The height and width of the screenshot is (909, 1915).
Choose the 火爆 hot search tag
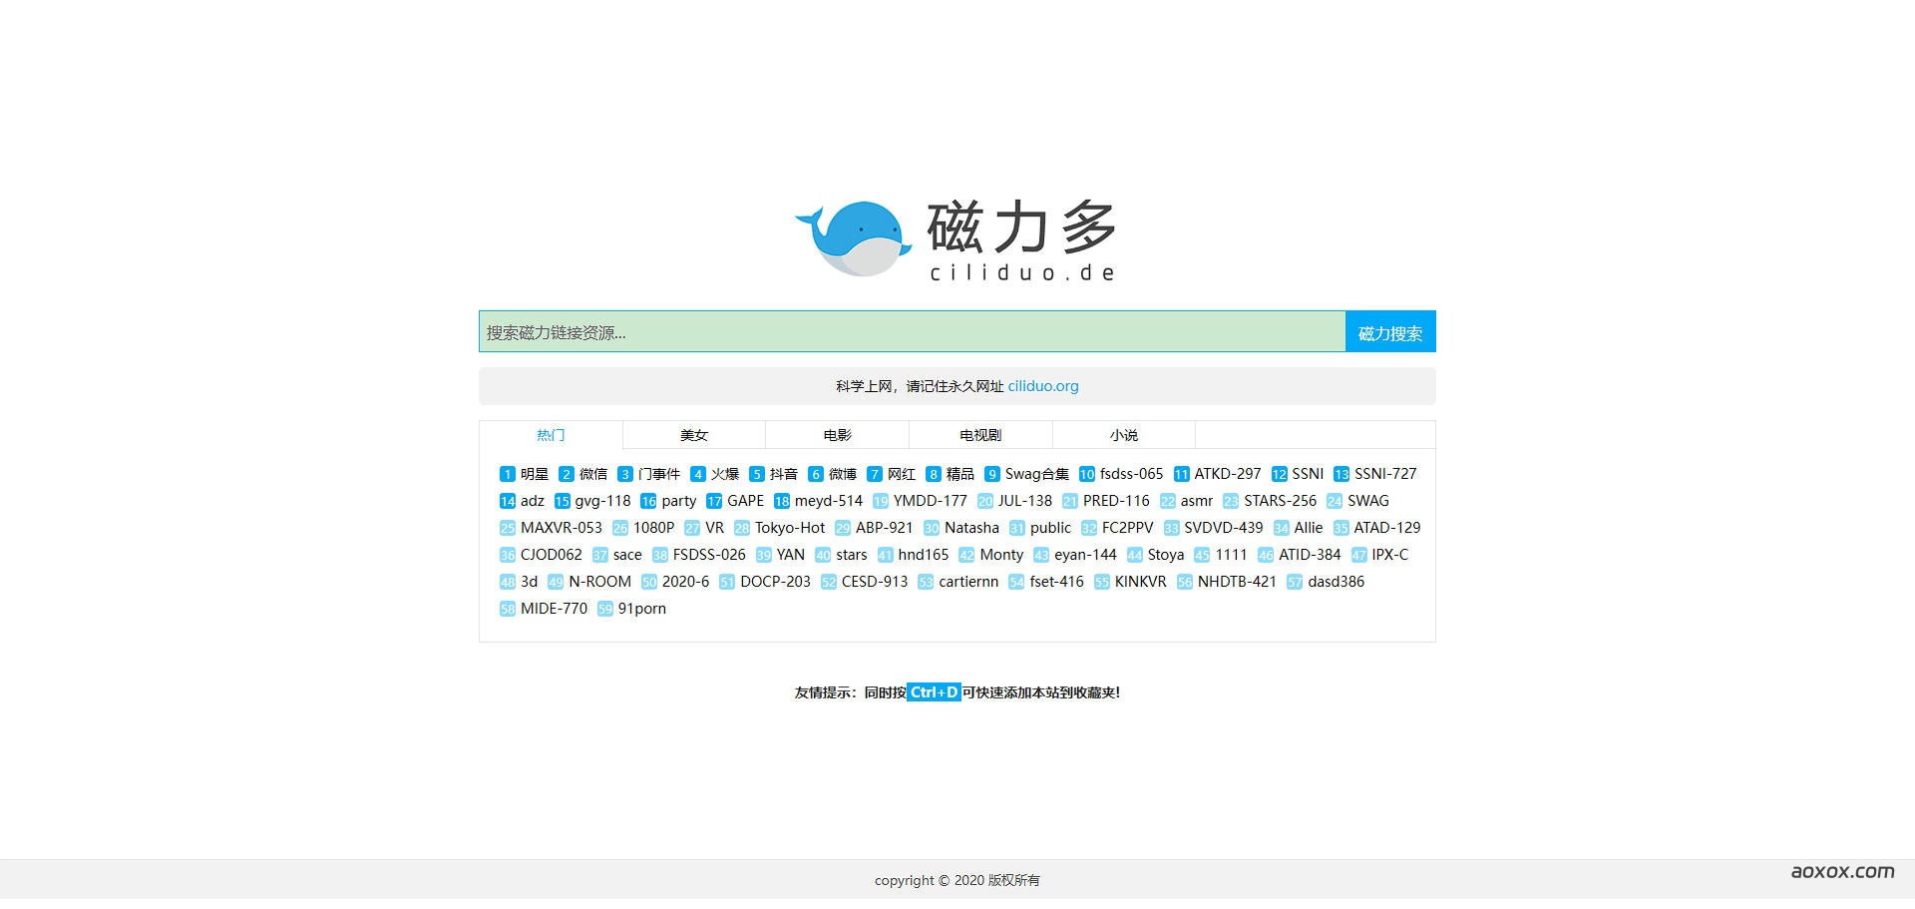click(724, 474)
